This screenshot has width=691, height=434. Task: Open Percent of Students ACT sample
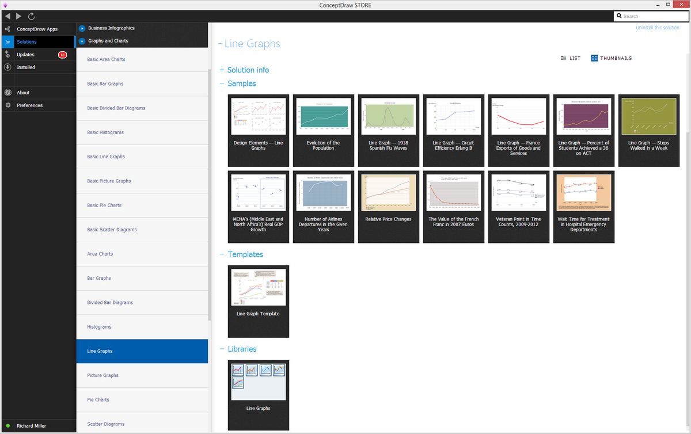pos(584,130)
